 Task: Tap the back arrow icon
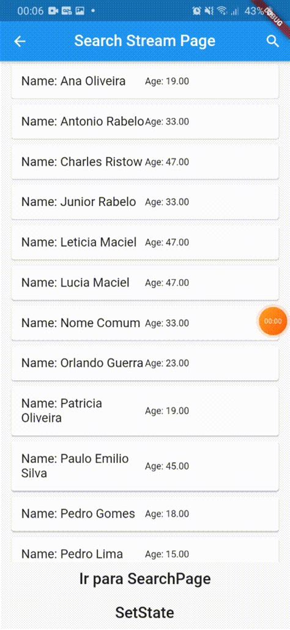[x=20, y=41]
